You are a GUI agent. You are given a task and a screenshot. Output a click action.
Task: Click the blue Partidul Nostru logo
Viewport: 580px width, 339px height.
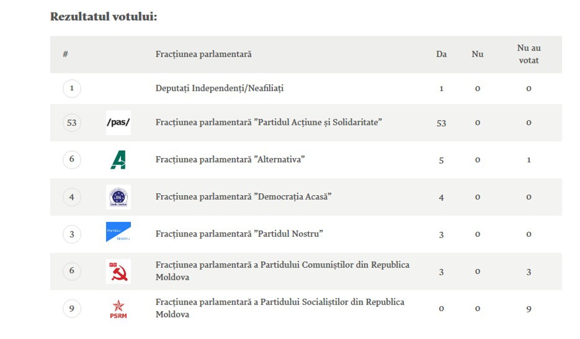tap(118, 232)
